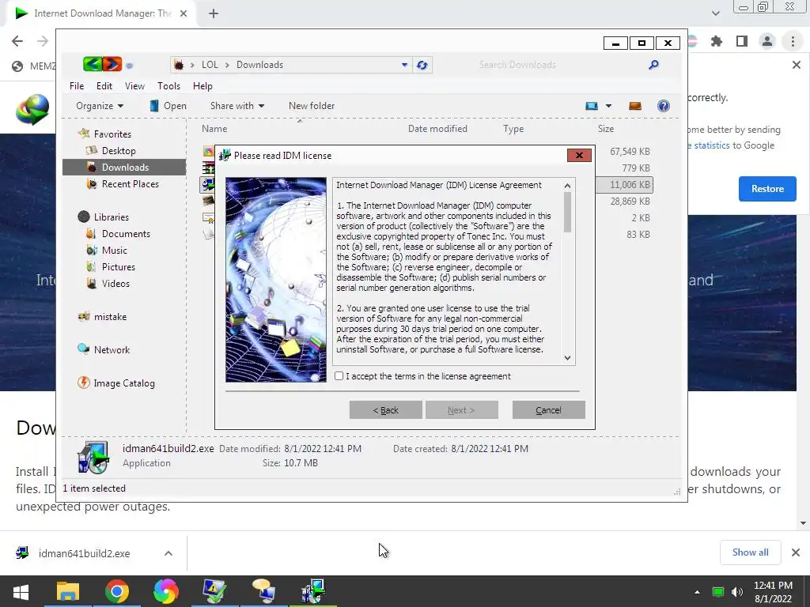
Task: Open Documents library in sidebar
Action: point(126,234)
